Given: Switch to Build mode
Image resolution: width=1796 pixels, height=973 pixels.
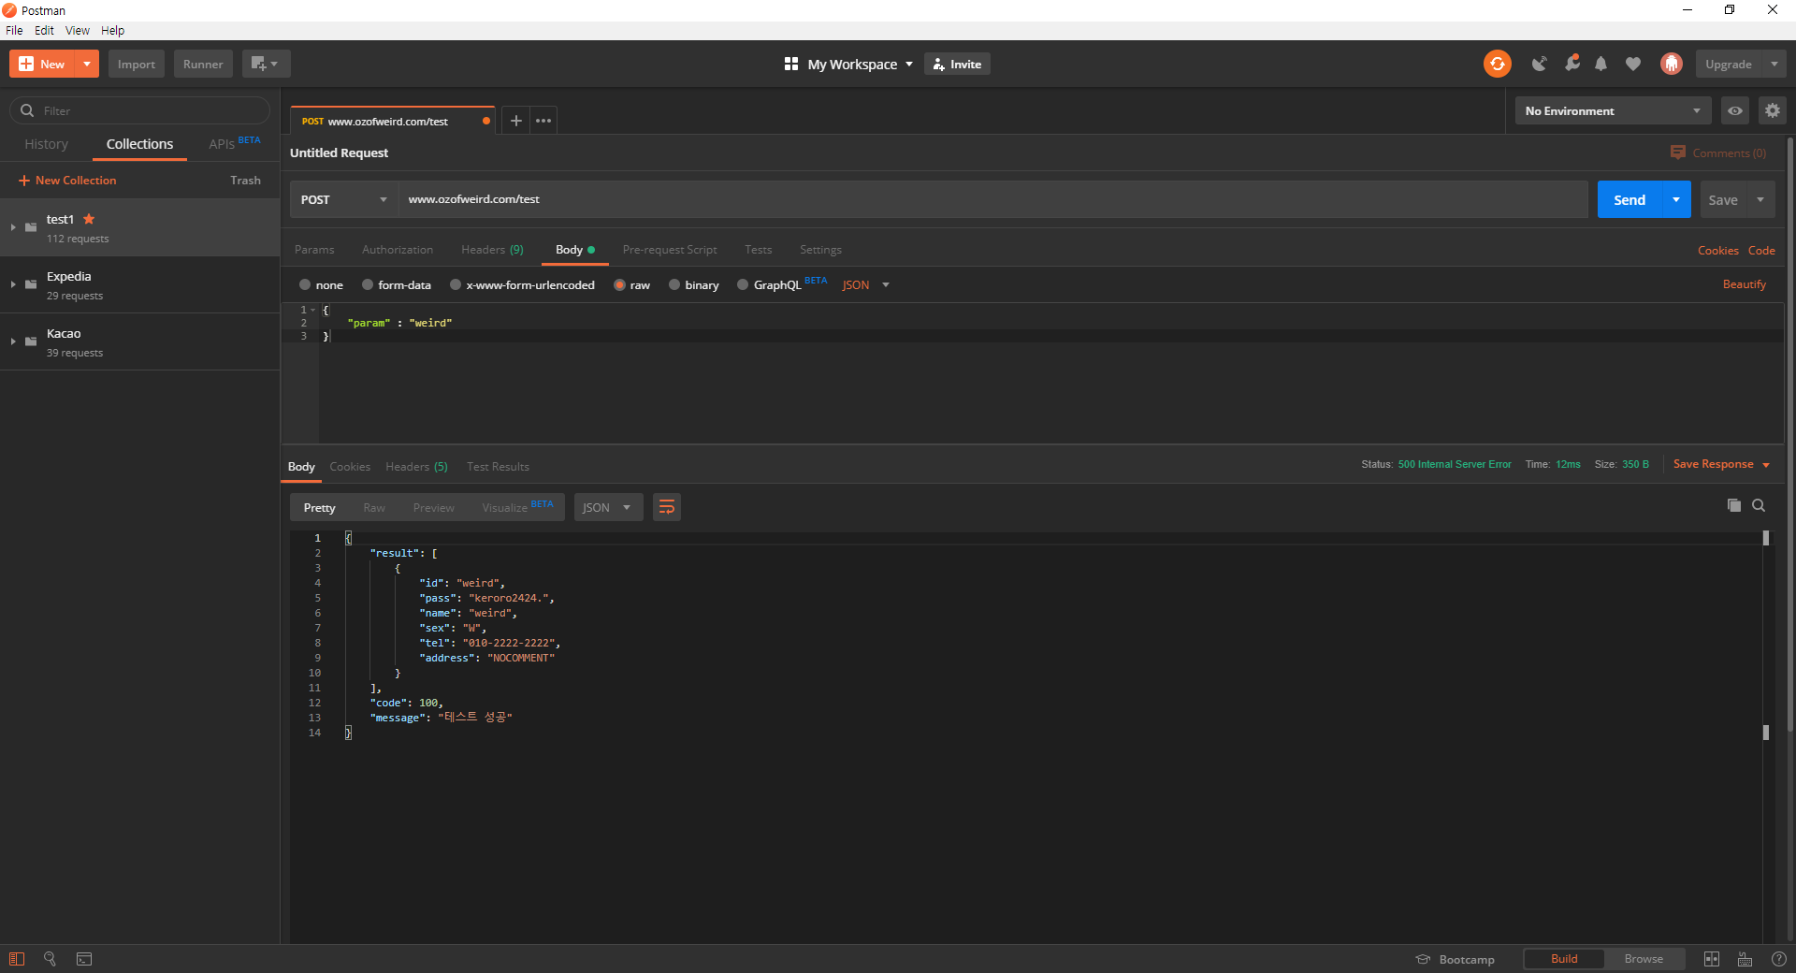Looking at the screenshot, I should coord(1564,959).
